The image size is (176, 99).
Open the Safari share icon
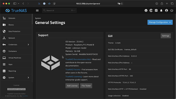(x=162, y=4)
